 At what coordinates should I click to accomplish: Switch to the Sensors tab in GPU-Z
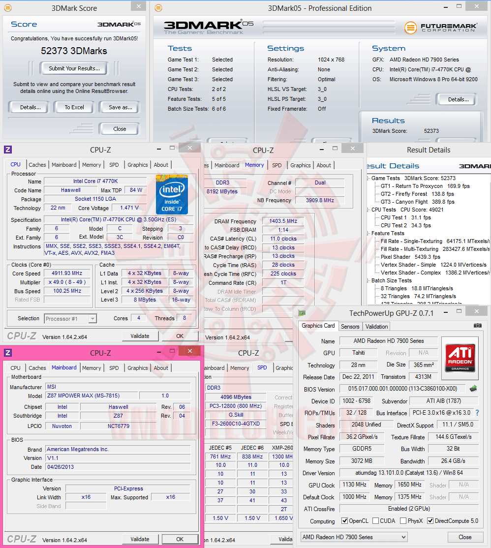pos(350,327)
